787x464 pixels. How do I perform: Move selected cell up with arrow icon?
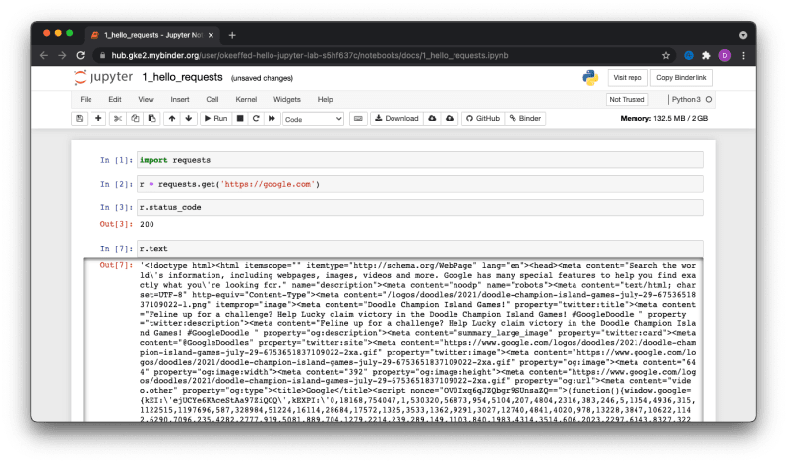(172, 118)
